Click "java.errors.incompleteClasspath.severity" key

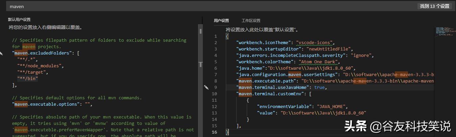click(292, 55)
